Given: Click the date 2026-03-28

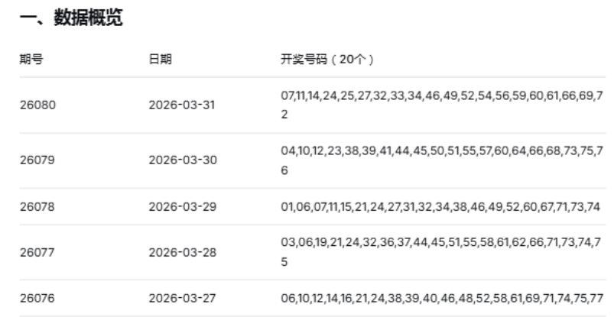Looking at the screenshot, I should click(182, 252).
